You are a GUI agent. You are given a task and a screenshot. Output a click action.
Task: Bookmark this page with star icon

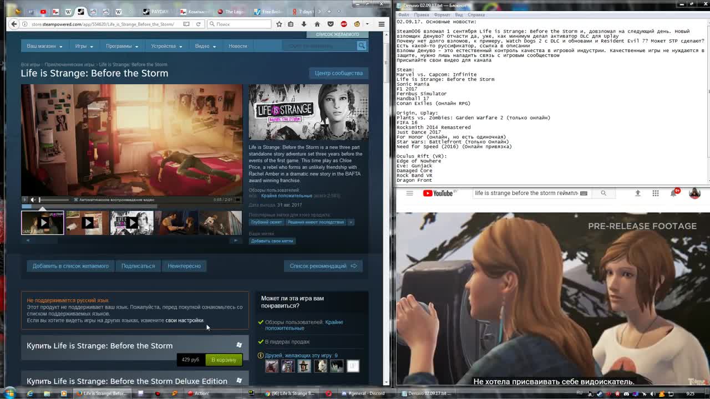coord(279,24)
